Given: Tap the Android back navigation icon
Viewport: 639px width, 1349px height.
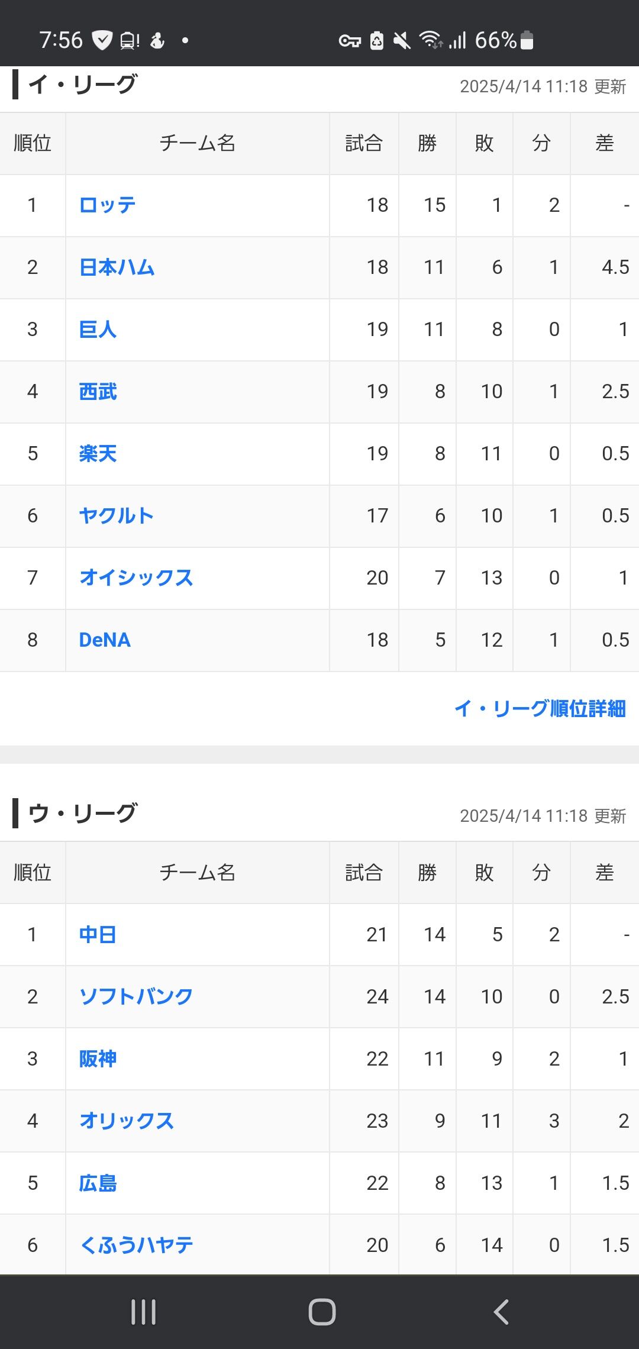Looking at the screenshot, I should pyautogui.click(x=501, y=1312).
